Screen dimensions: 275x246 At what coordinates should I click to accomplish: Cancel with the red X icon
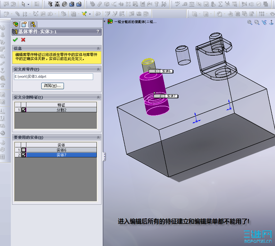click(23, 40)
